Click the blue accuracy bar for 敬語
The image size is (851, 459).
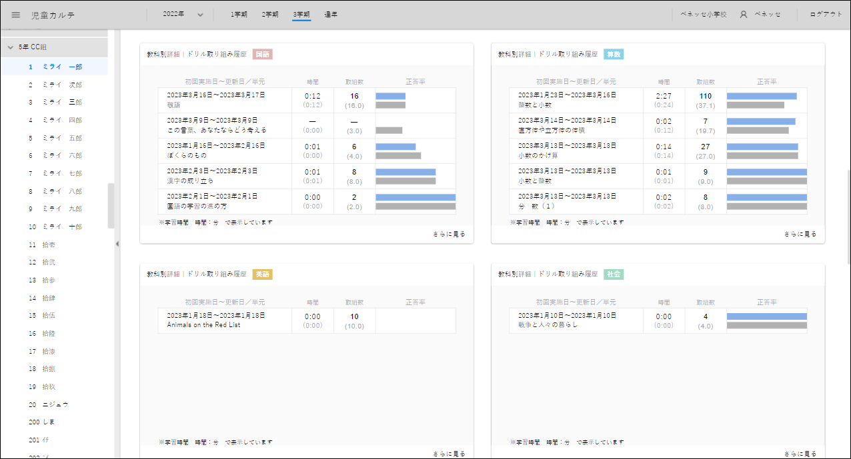[390, 96]
